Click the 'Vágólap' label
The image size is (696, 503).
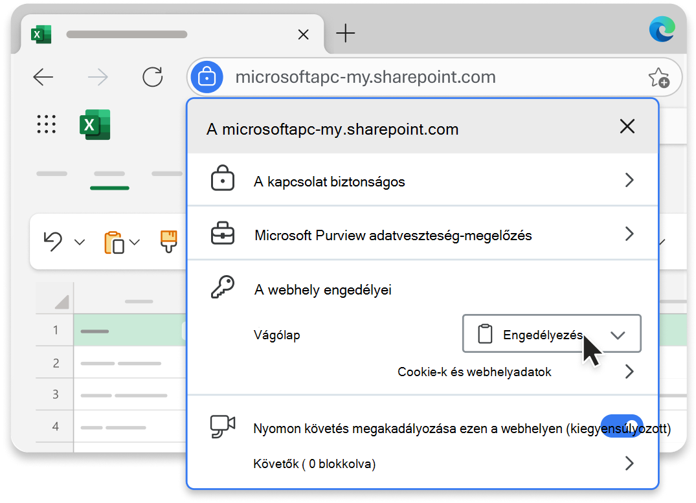pyautogui.click(x=276, y=335)
